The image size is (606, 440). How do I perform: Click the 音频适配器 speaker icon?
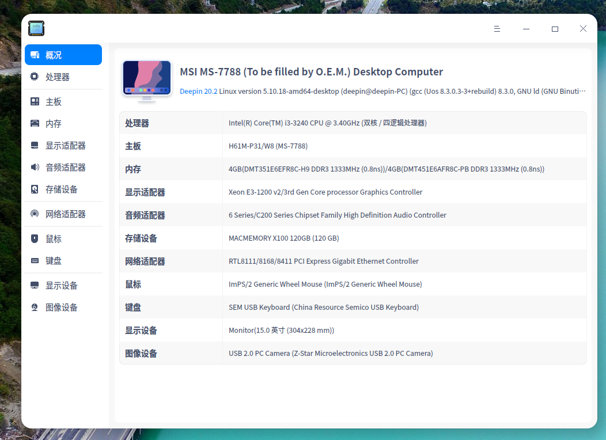(35, 167)
